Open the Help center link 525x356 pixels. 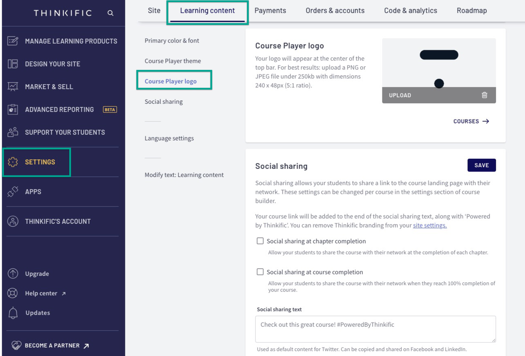tap(41, 293)
